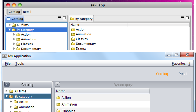Click sakilapp toolbar drag handle

pyautogui.click(x=6, y=12)
